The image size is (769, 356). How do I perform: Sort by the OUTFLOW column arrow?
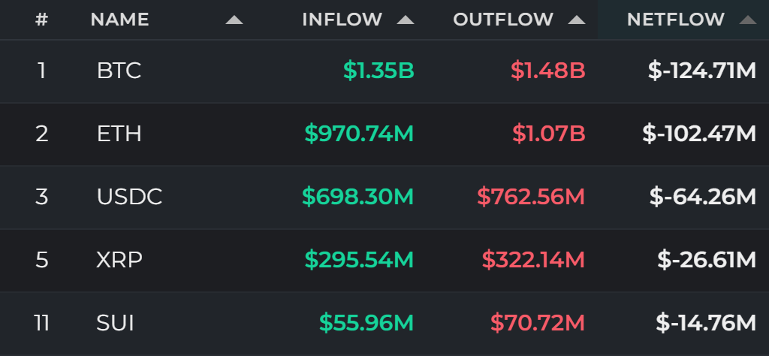[x=576, y=20]
